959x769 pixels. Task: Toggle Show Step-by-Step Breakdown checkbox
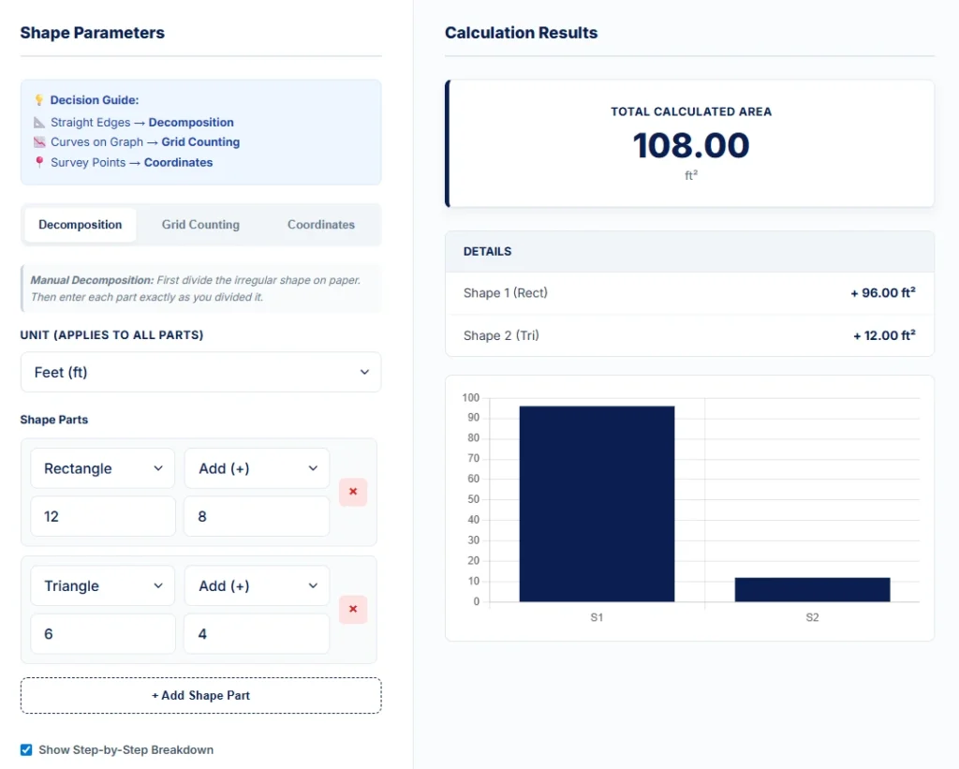26,749
